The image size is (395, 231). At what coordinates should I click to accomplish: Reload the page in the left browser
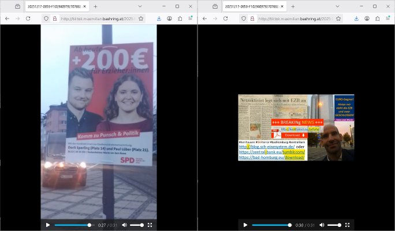coord(27,18)
